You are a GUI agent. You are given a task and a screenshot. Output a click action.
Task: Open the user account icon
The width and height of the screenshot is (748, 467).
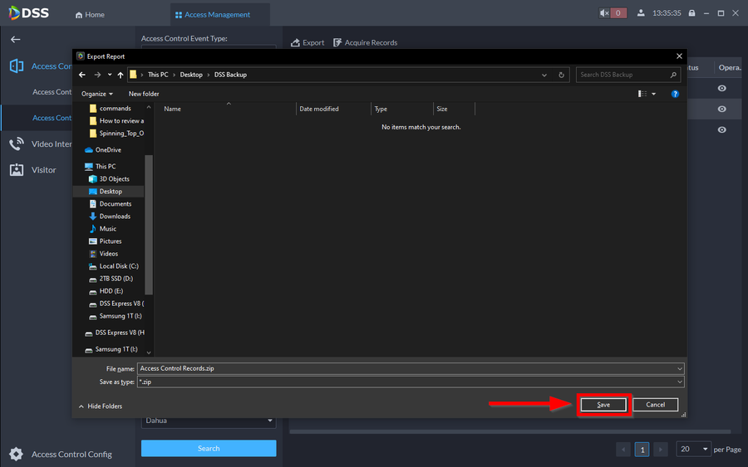point(641,14)
